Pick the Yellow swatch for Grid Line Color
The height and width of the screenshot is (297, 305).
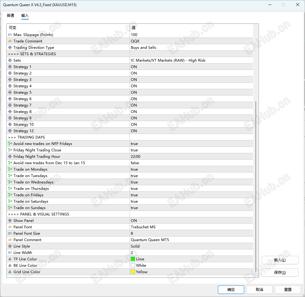pos(133,272)
